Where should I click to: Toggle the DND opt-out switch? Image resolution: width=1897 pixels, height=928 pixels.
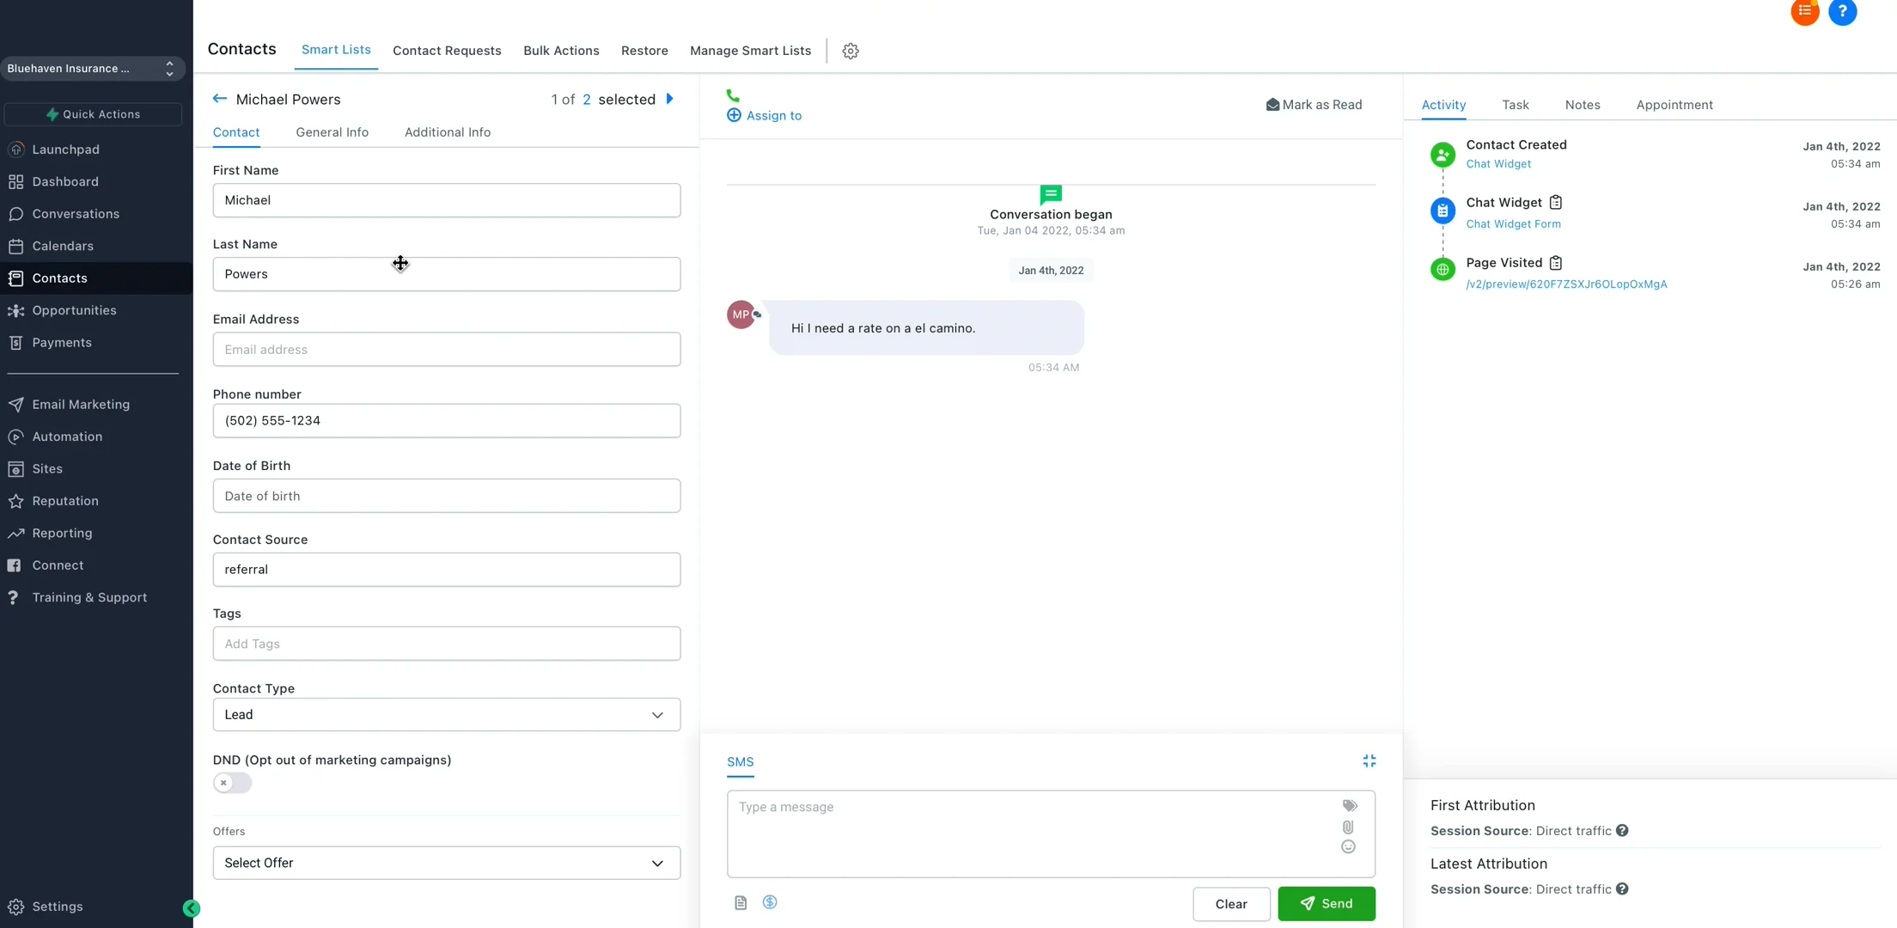tap(232, 783)
